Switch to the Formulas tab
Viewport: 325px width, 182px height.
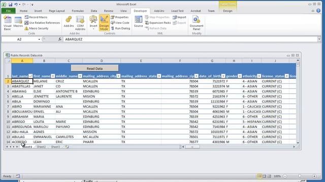click(78, 11)
